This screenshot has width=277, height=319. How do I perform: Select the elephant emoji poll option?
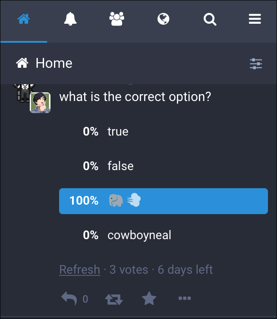[x=125, y=201]
